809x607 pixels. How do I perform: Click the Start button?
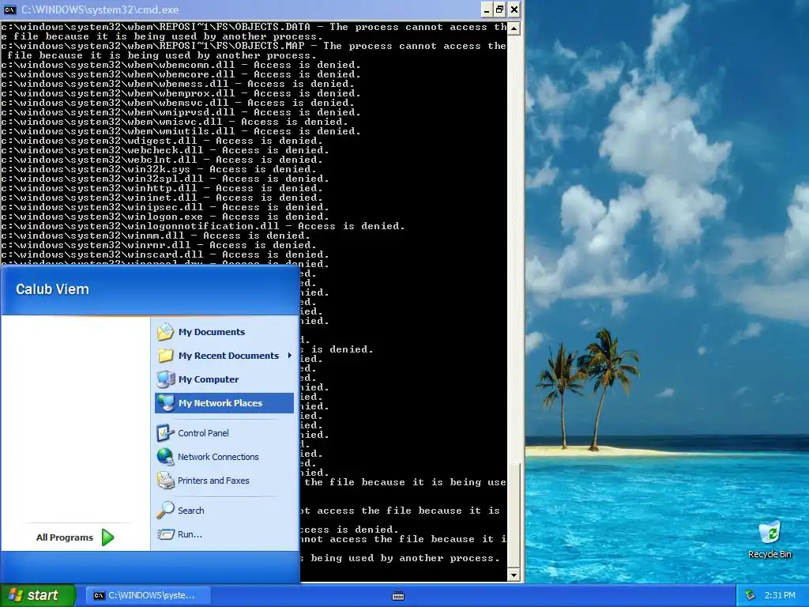38,596
